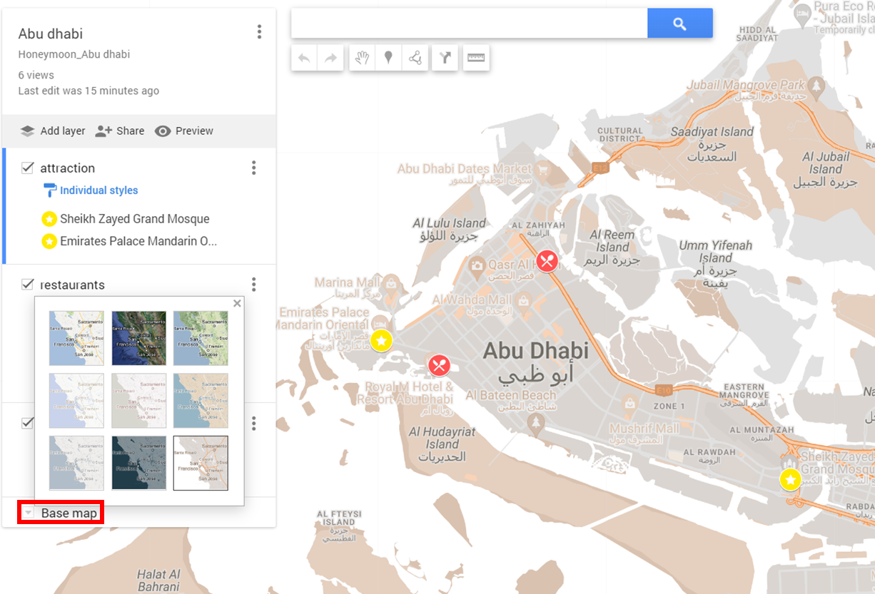The height and width of the screenshot is (594, 875).
Task: Choose the Light Political pale blue thumbnail
Action: click(x=76, y=401)
